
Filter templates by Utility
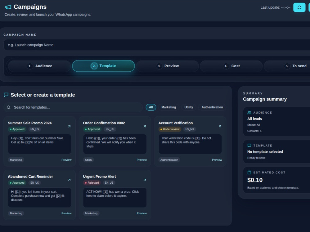click(188, 107)
